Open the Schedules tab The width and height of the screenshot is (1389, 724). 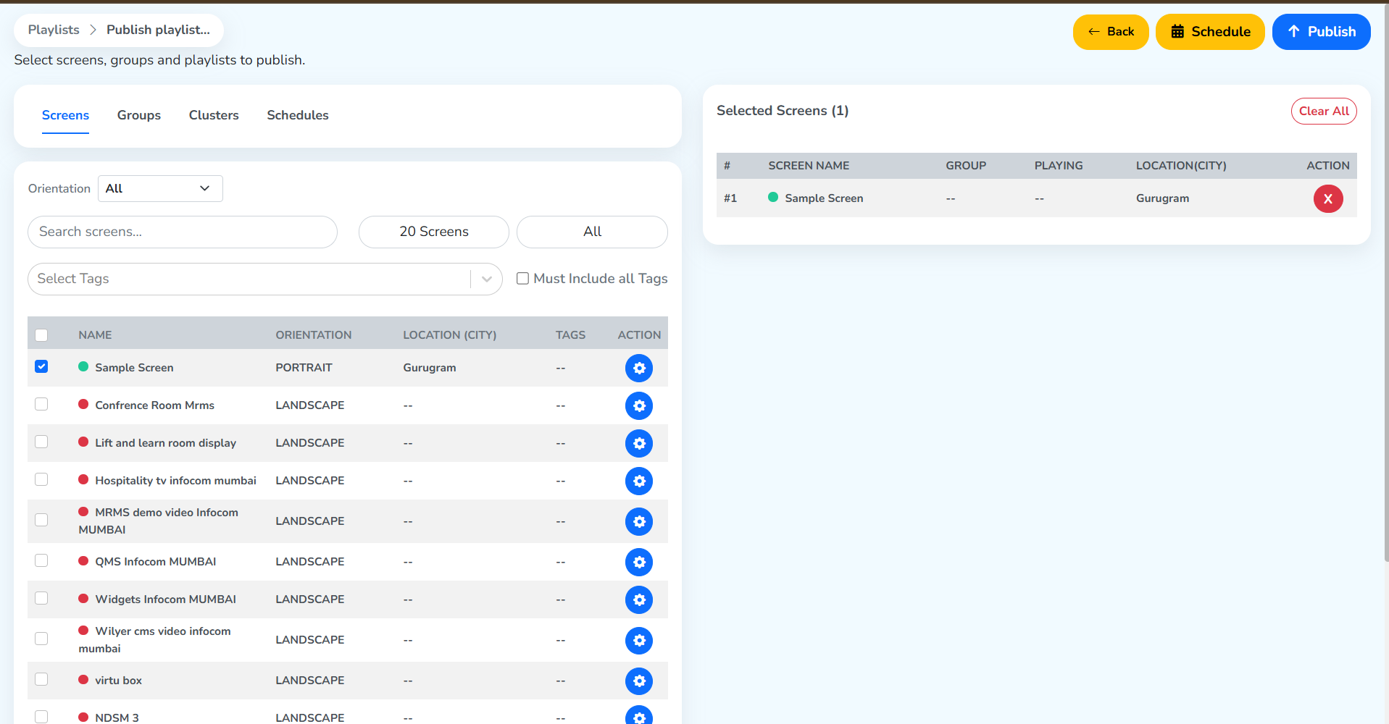298,115
